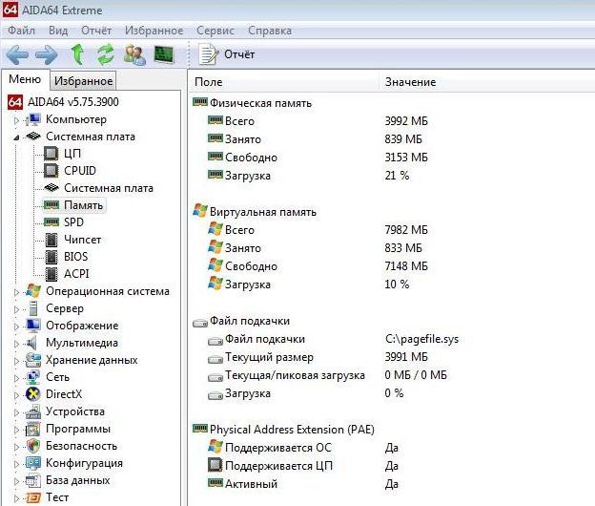595x506 pixels.
Task: Click the Отчёт toolbar button label
Action: (239, 54)
